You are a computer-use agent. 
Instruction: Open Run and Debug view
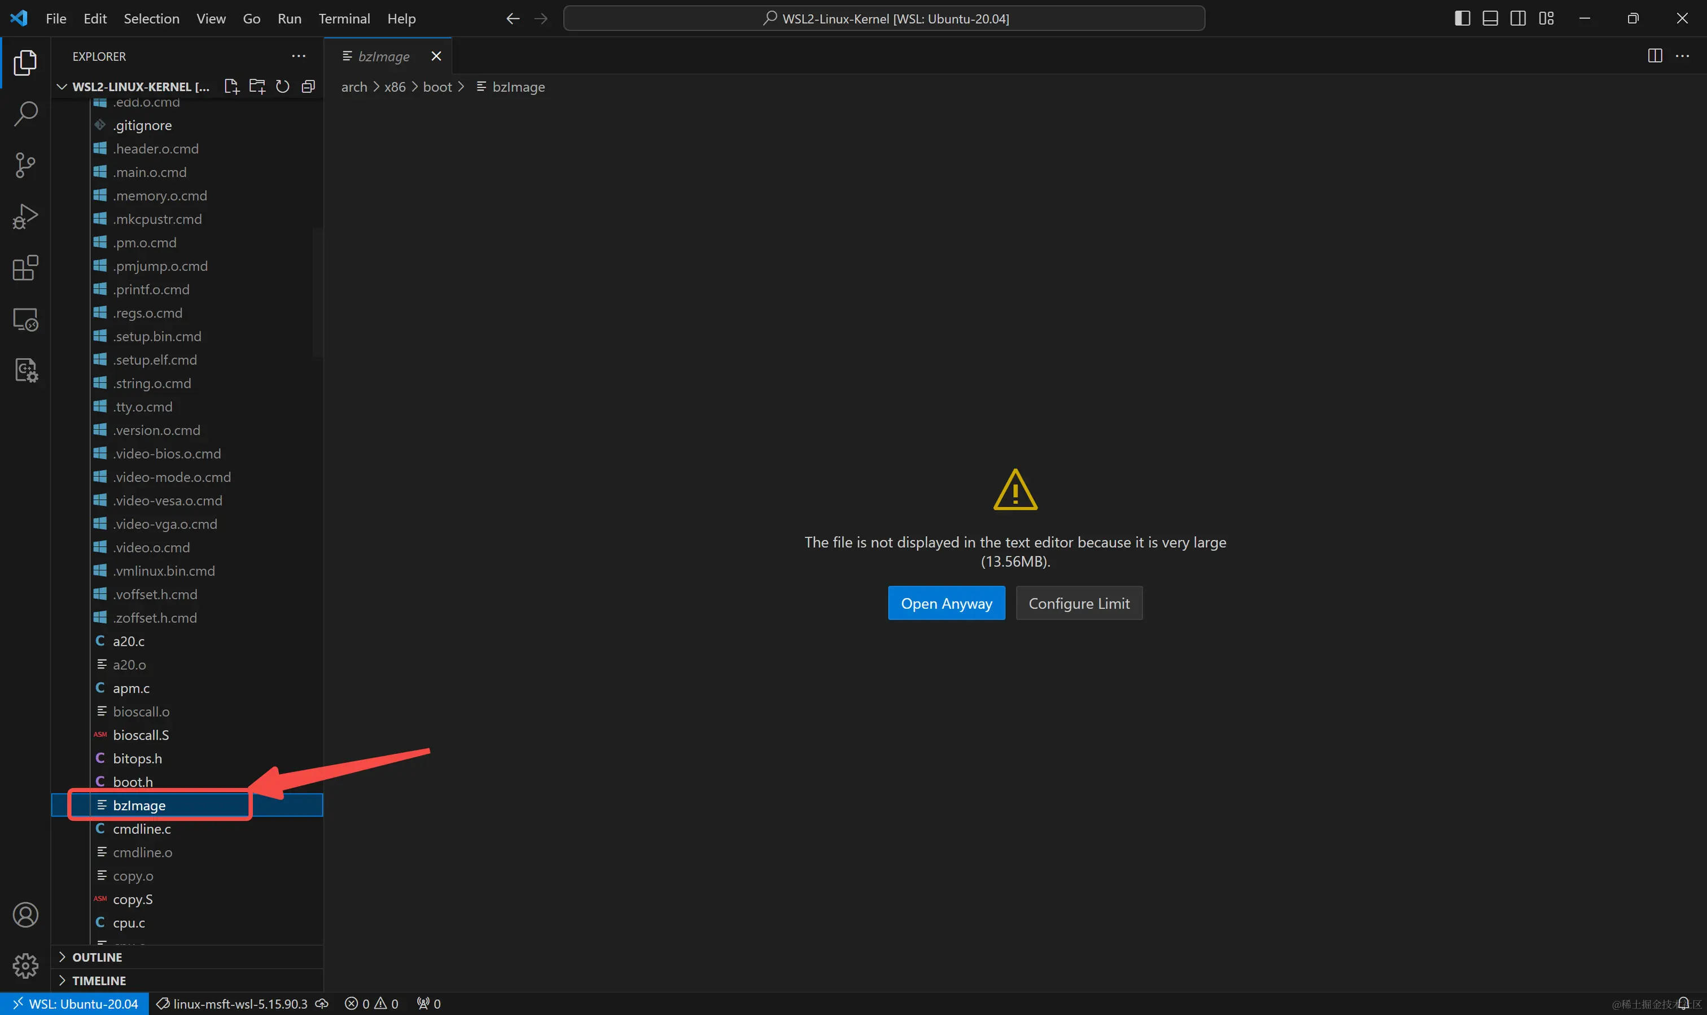coord(25,216)
